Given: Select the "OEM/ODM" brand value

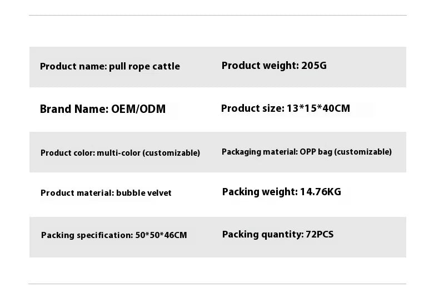Looking at the screenshot, I should coord(138,109).
